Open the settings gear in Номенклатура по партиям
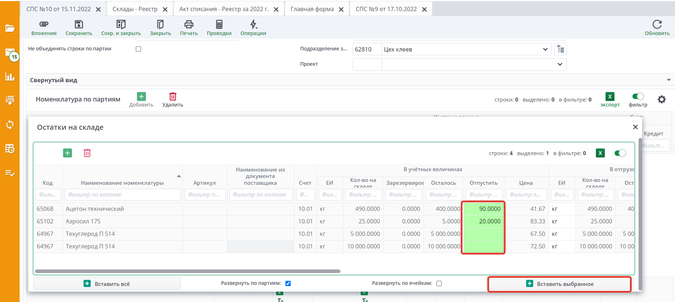Screen dimensions: 675x302 pyautogui.click(x=661, y=99)
